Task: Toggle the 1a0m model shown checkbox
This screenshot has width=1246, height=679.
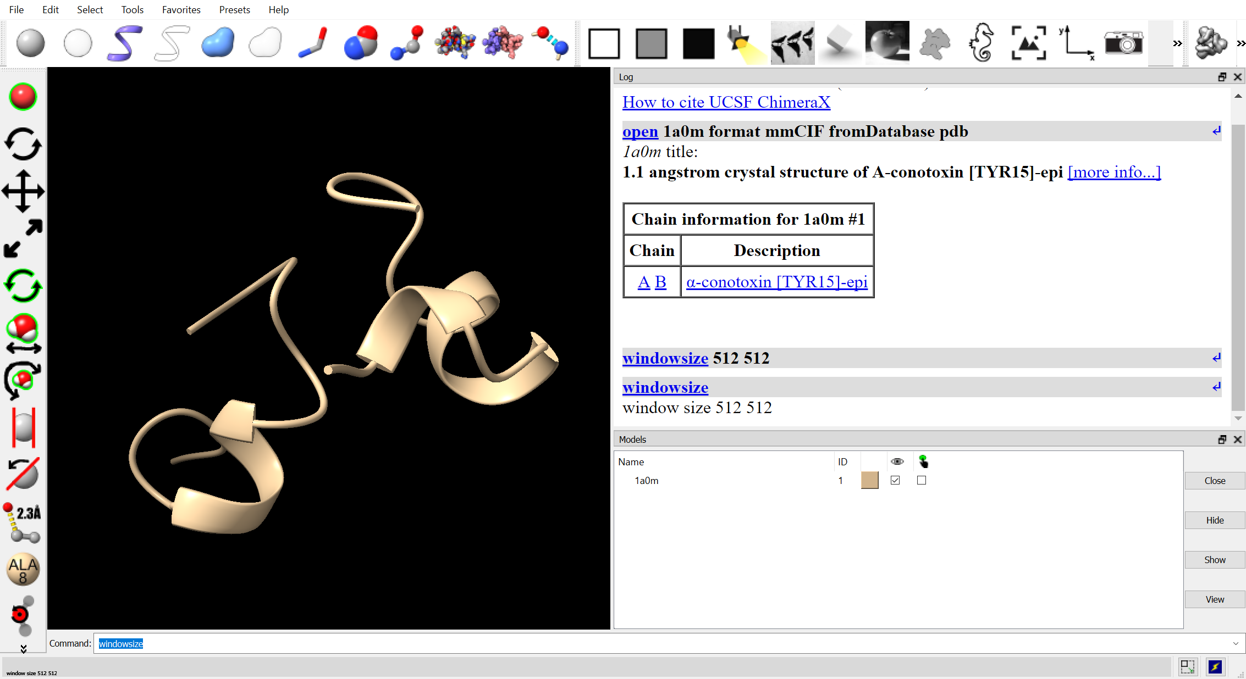Action: click(x=895, y=480)
